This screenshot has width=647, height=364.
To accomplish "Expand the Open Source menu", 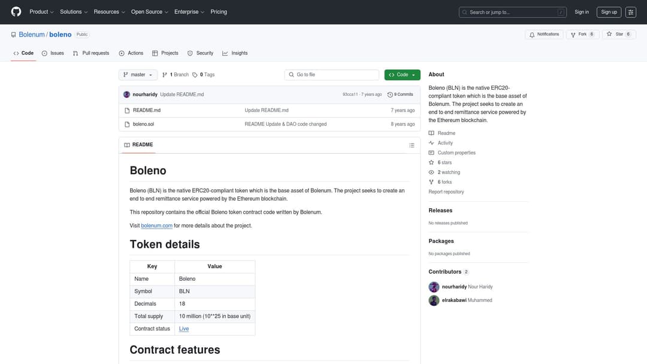I will point(150,12).
